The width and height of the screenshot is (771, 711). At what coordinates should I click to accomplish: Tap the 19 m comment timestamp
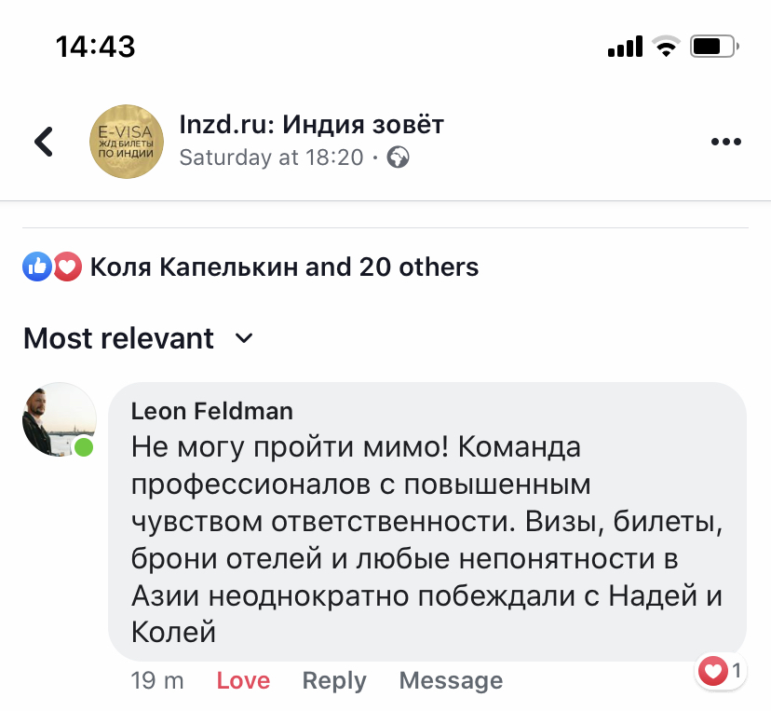[x=157, y=681]
